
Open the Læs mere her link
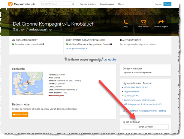(x=110, y=59)
